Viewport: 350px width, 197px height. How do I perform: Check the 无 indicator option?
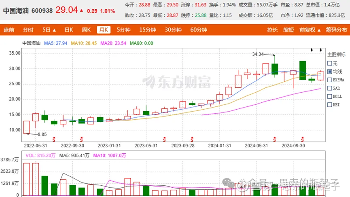330,64
